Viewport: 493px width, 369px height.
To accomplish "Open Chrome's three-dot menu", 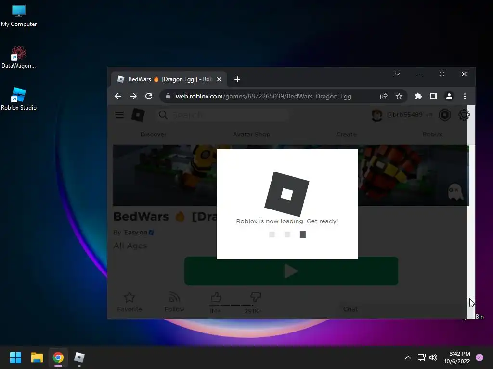I will coord(465,96).
